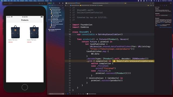Click CollectionViewTutorial process in debug bar
Image resolution: width=173 pixels, height=97 pixels.
click(91, 94)
